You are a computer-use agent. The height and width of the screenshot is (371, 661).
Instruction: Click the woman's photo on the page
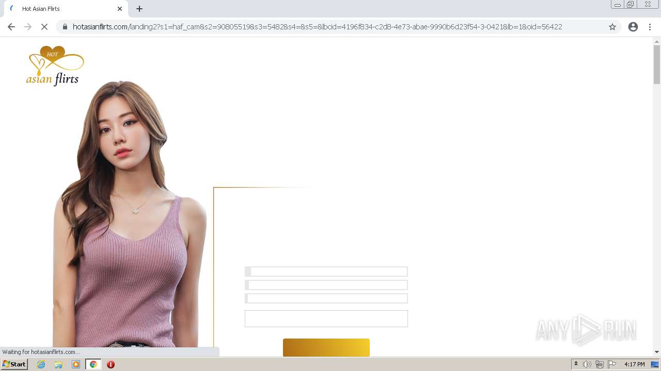(129, 214)
